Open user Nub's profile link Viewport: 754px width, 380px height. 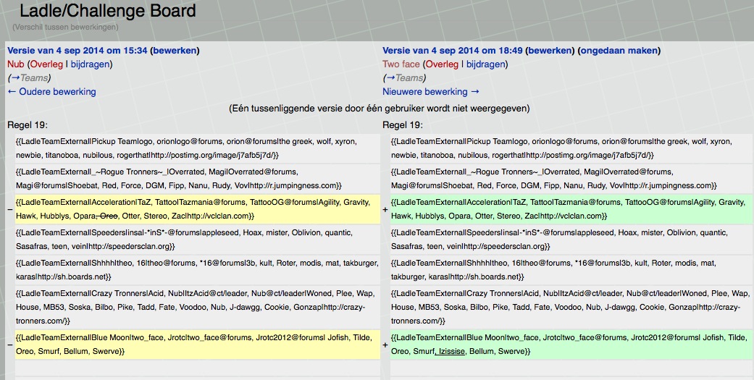pyautogui.click(x=15, y=64)
